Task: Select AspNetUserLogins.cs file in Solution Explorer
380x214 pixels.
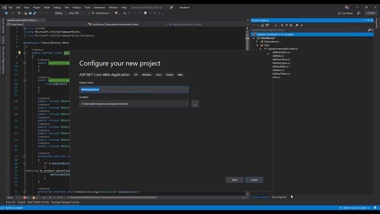Action: (x=281, y=63)
